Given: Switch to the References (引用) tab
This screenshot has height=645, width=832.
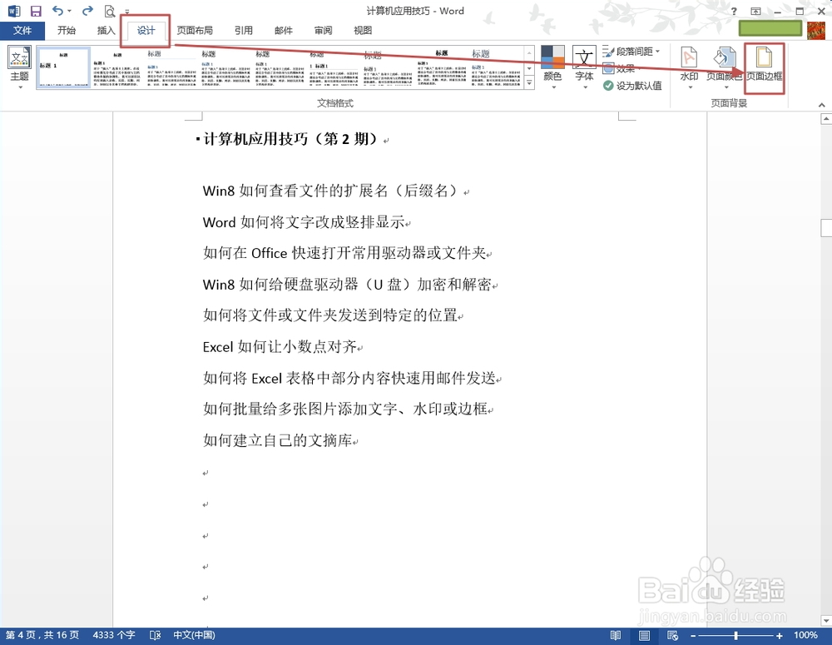Looking at the screenshot, I should coord(244,30).
